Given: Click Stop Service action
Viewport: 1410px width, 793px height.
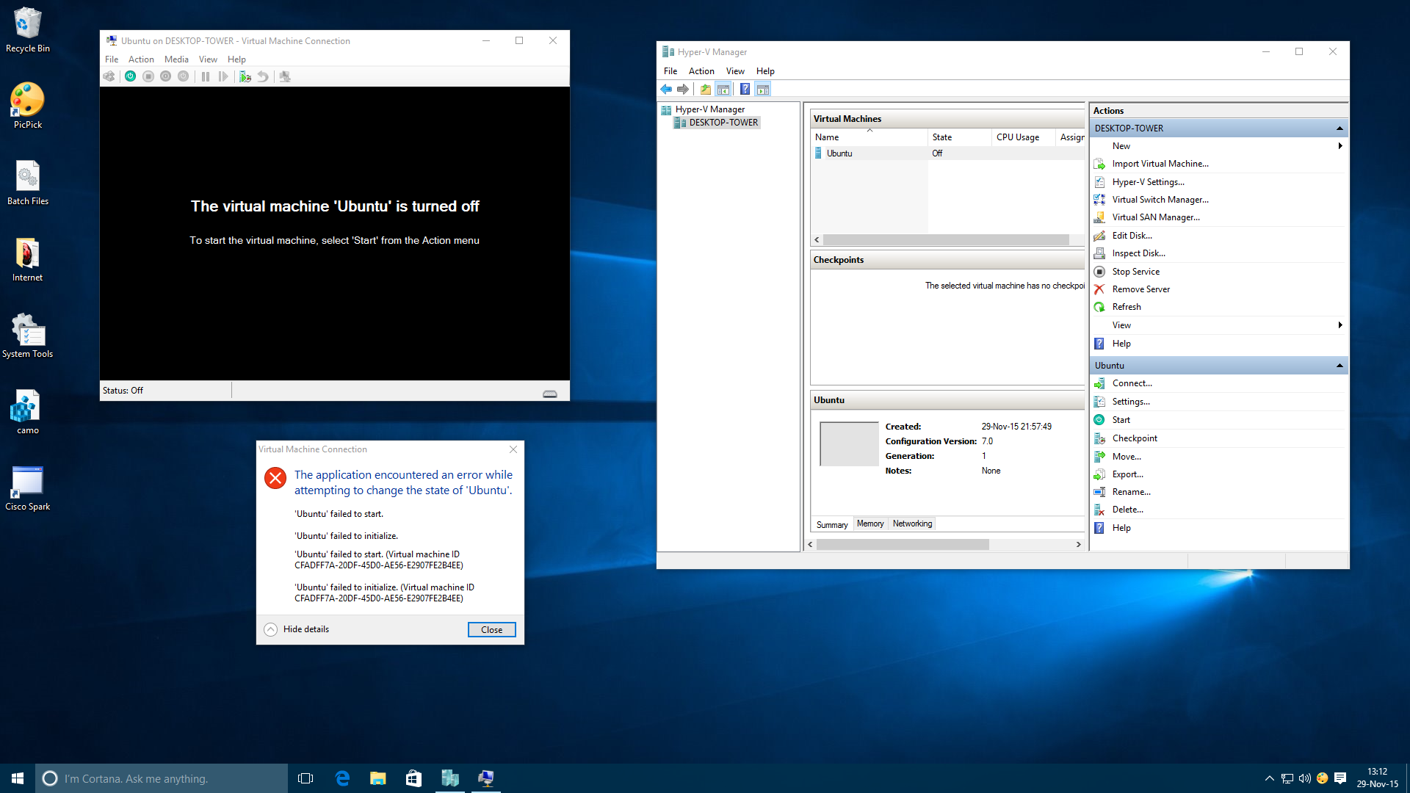Looking at the screenshot, I should click(1135, 272).
